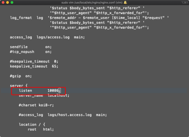Click keepalive_timeout 65 value
Viewport: 189px width, 137px height.
pos(55,66)
